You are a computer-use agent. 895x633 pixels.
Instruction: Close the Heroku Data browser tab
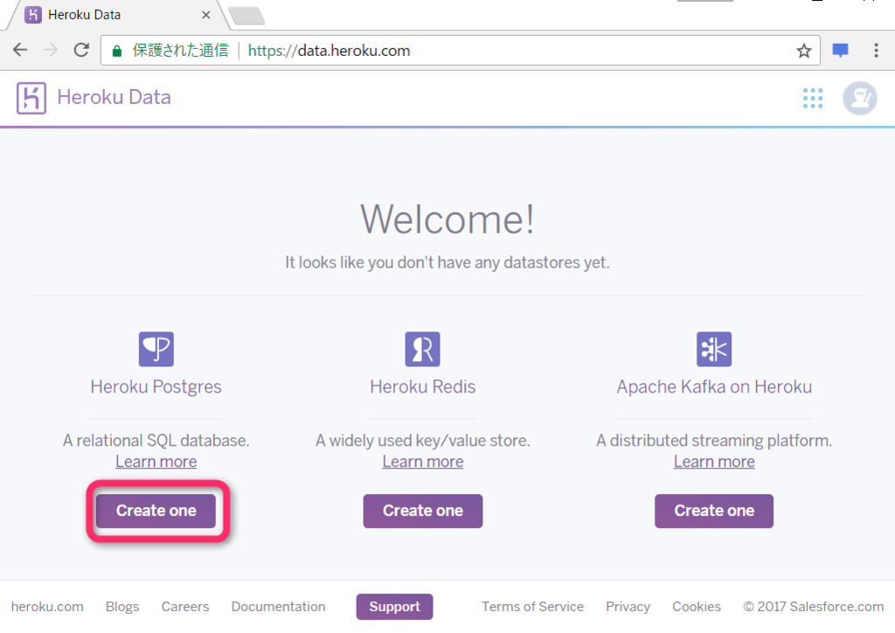click(206, 15)
